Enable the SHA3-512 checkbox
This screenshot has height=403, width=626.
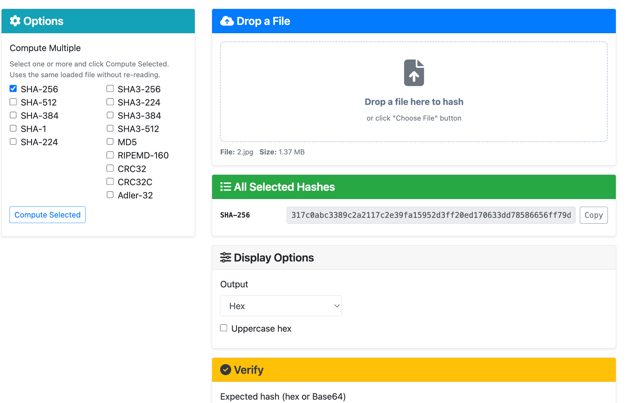tap(110, 128)
